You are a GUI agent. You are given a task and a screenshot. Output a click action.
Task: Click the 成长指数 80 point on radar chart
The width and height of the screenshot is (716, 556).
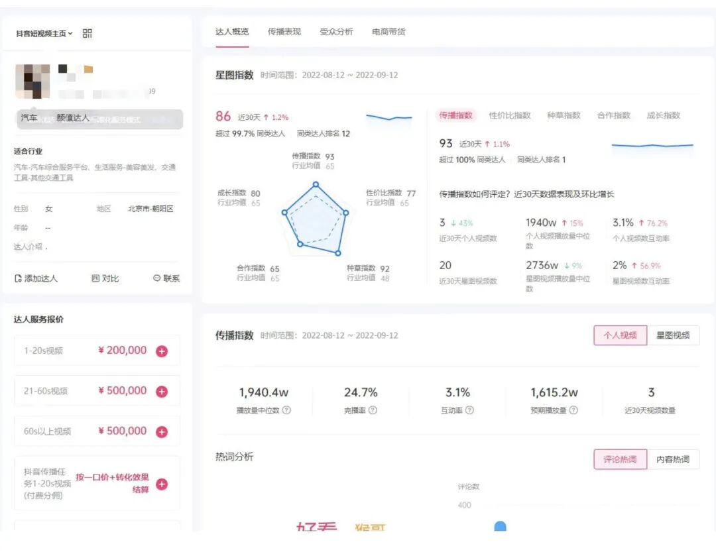pos(284,212)
